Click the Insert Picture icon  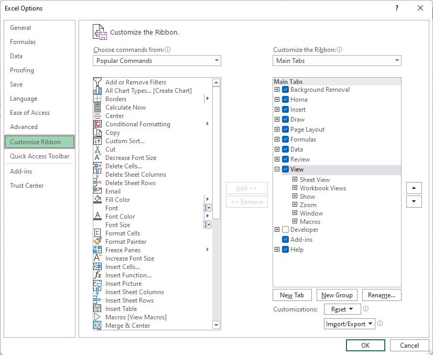click(97, 284)
